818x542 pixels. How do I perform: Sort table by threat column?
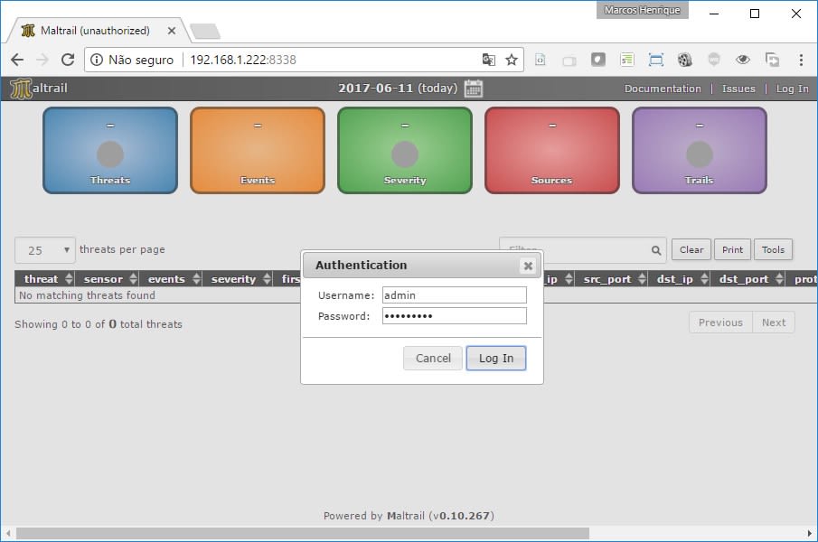45,279
